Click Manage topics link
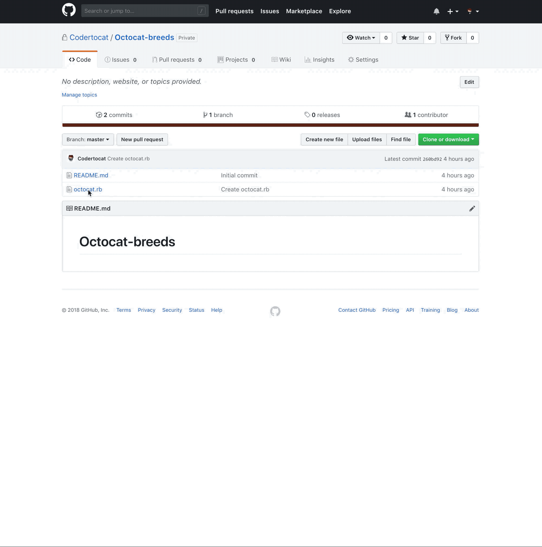Screen dimensions: 542x547 click(x=79, y=94)
